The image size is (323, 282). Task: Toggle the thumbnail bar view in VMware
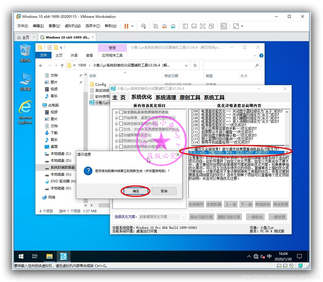pos(194,26)
